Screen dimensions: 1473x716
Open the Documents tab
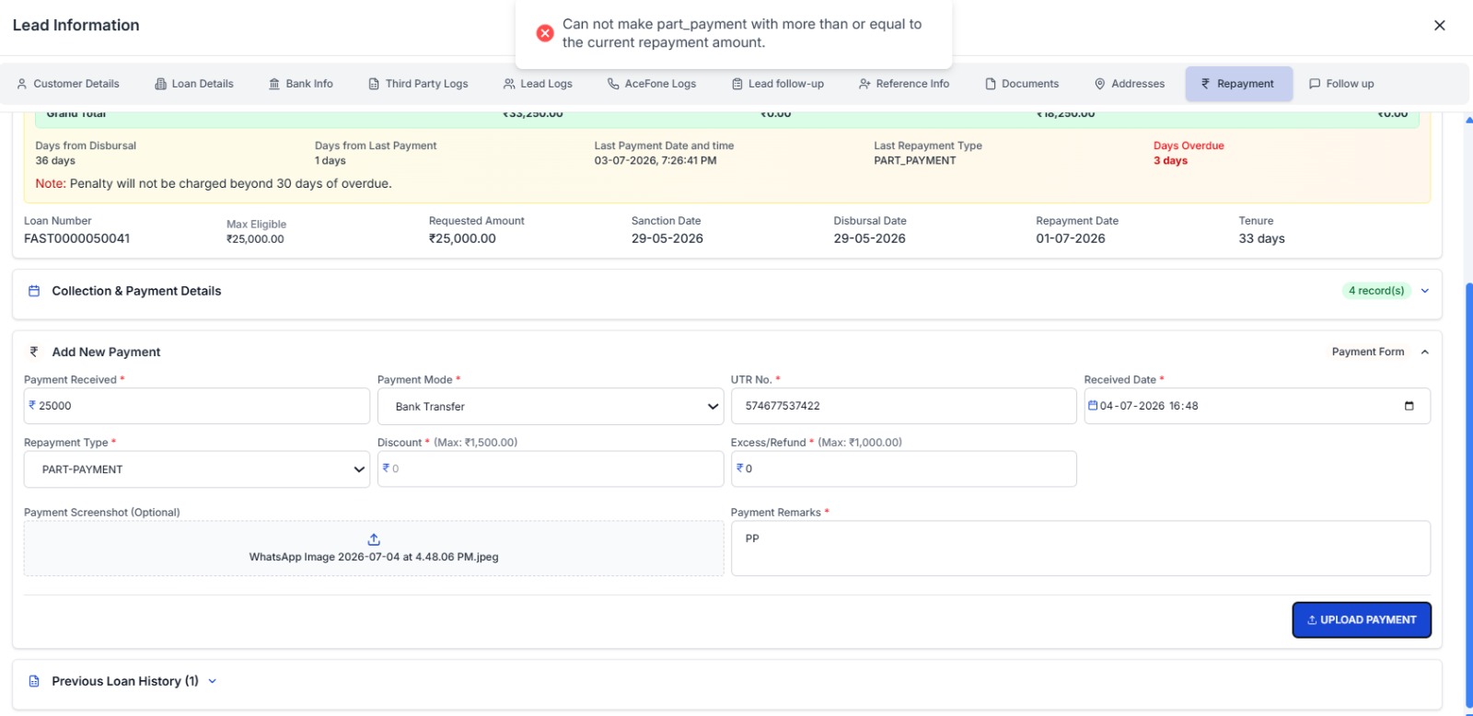coord(1022,84)
